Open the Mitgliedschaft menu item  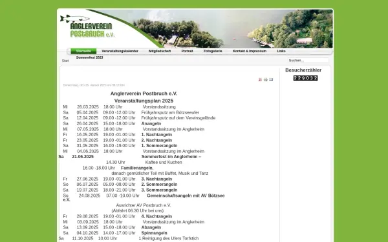pyautogui.click(x=160, y=51)
